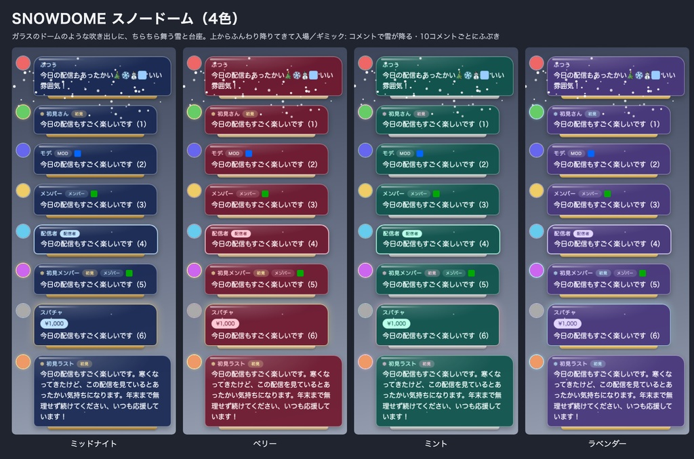Viewport: 694px width, 459px height.
Task: Click the blue square badge in Lavender's モデ row
Action: pyautogui.click(x=591, y=154)
